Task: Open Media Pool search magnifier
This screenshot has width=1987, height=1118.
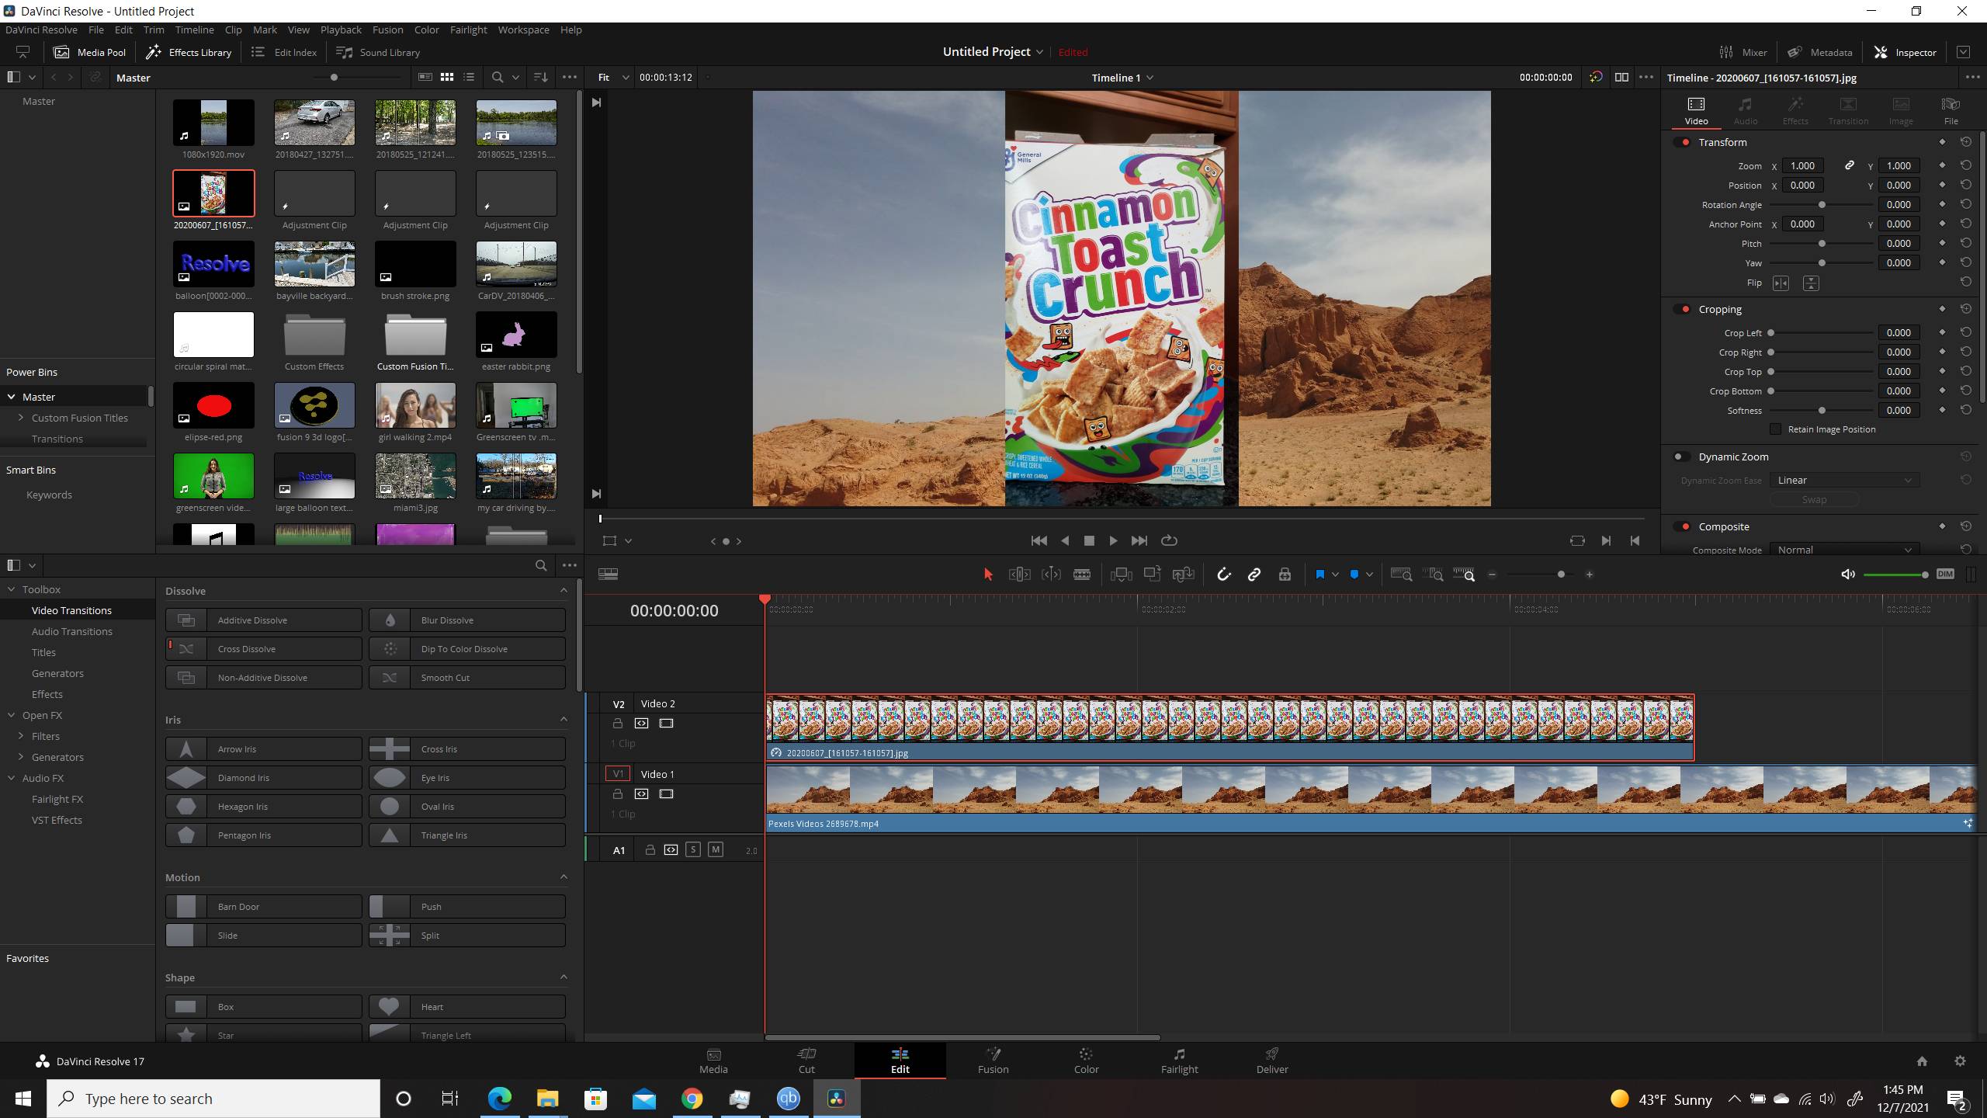Action: pyautogui.click(x=498, y=78)
